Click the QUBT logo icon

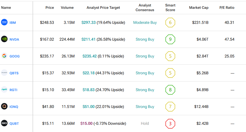[x=4, y=123]
